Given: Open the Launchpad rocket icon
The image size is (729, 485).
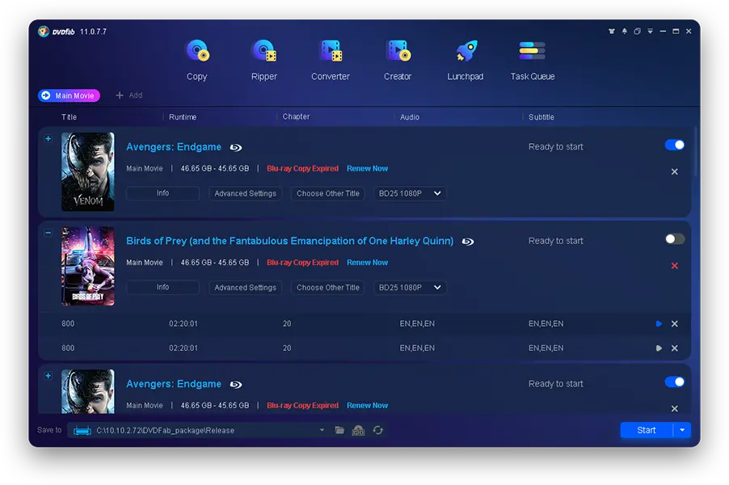Looking at the screenshot, I should pyautogui.click(x=466, y=51).
